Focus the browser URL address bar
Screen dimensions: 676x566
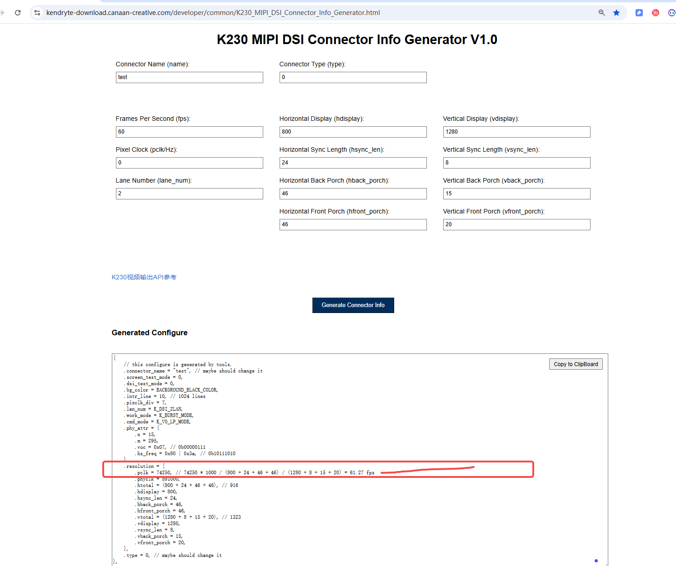click(x=273, y=13)
